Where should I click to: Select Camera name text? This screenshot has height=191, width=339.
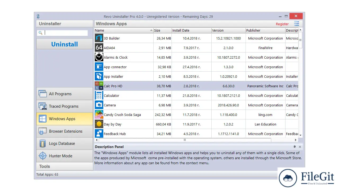110,105
